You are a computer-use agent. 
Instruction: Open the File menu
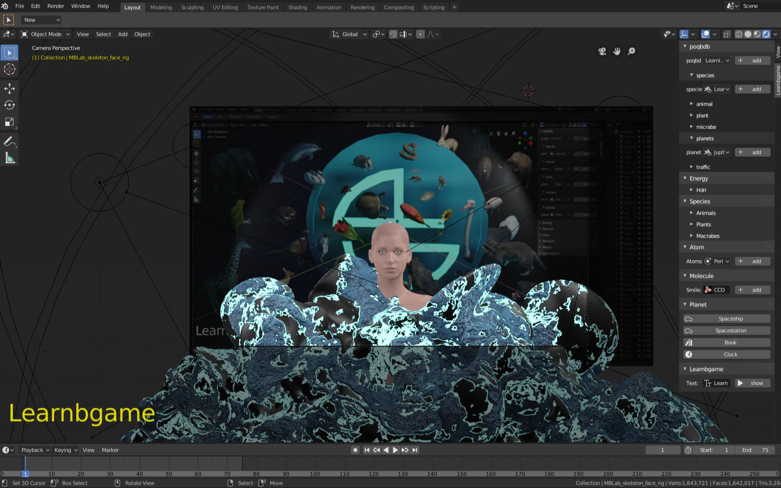click(20, 6)
